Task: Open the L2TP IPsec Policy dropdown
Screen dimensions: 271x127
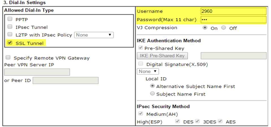Action: click(x=94, y=35)
